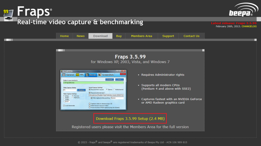Image resolution: width=261 pixels, height=146 pixels.
Task: Choose the Half-size radio option
Action: tap(72, 98)
